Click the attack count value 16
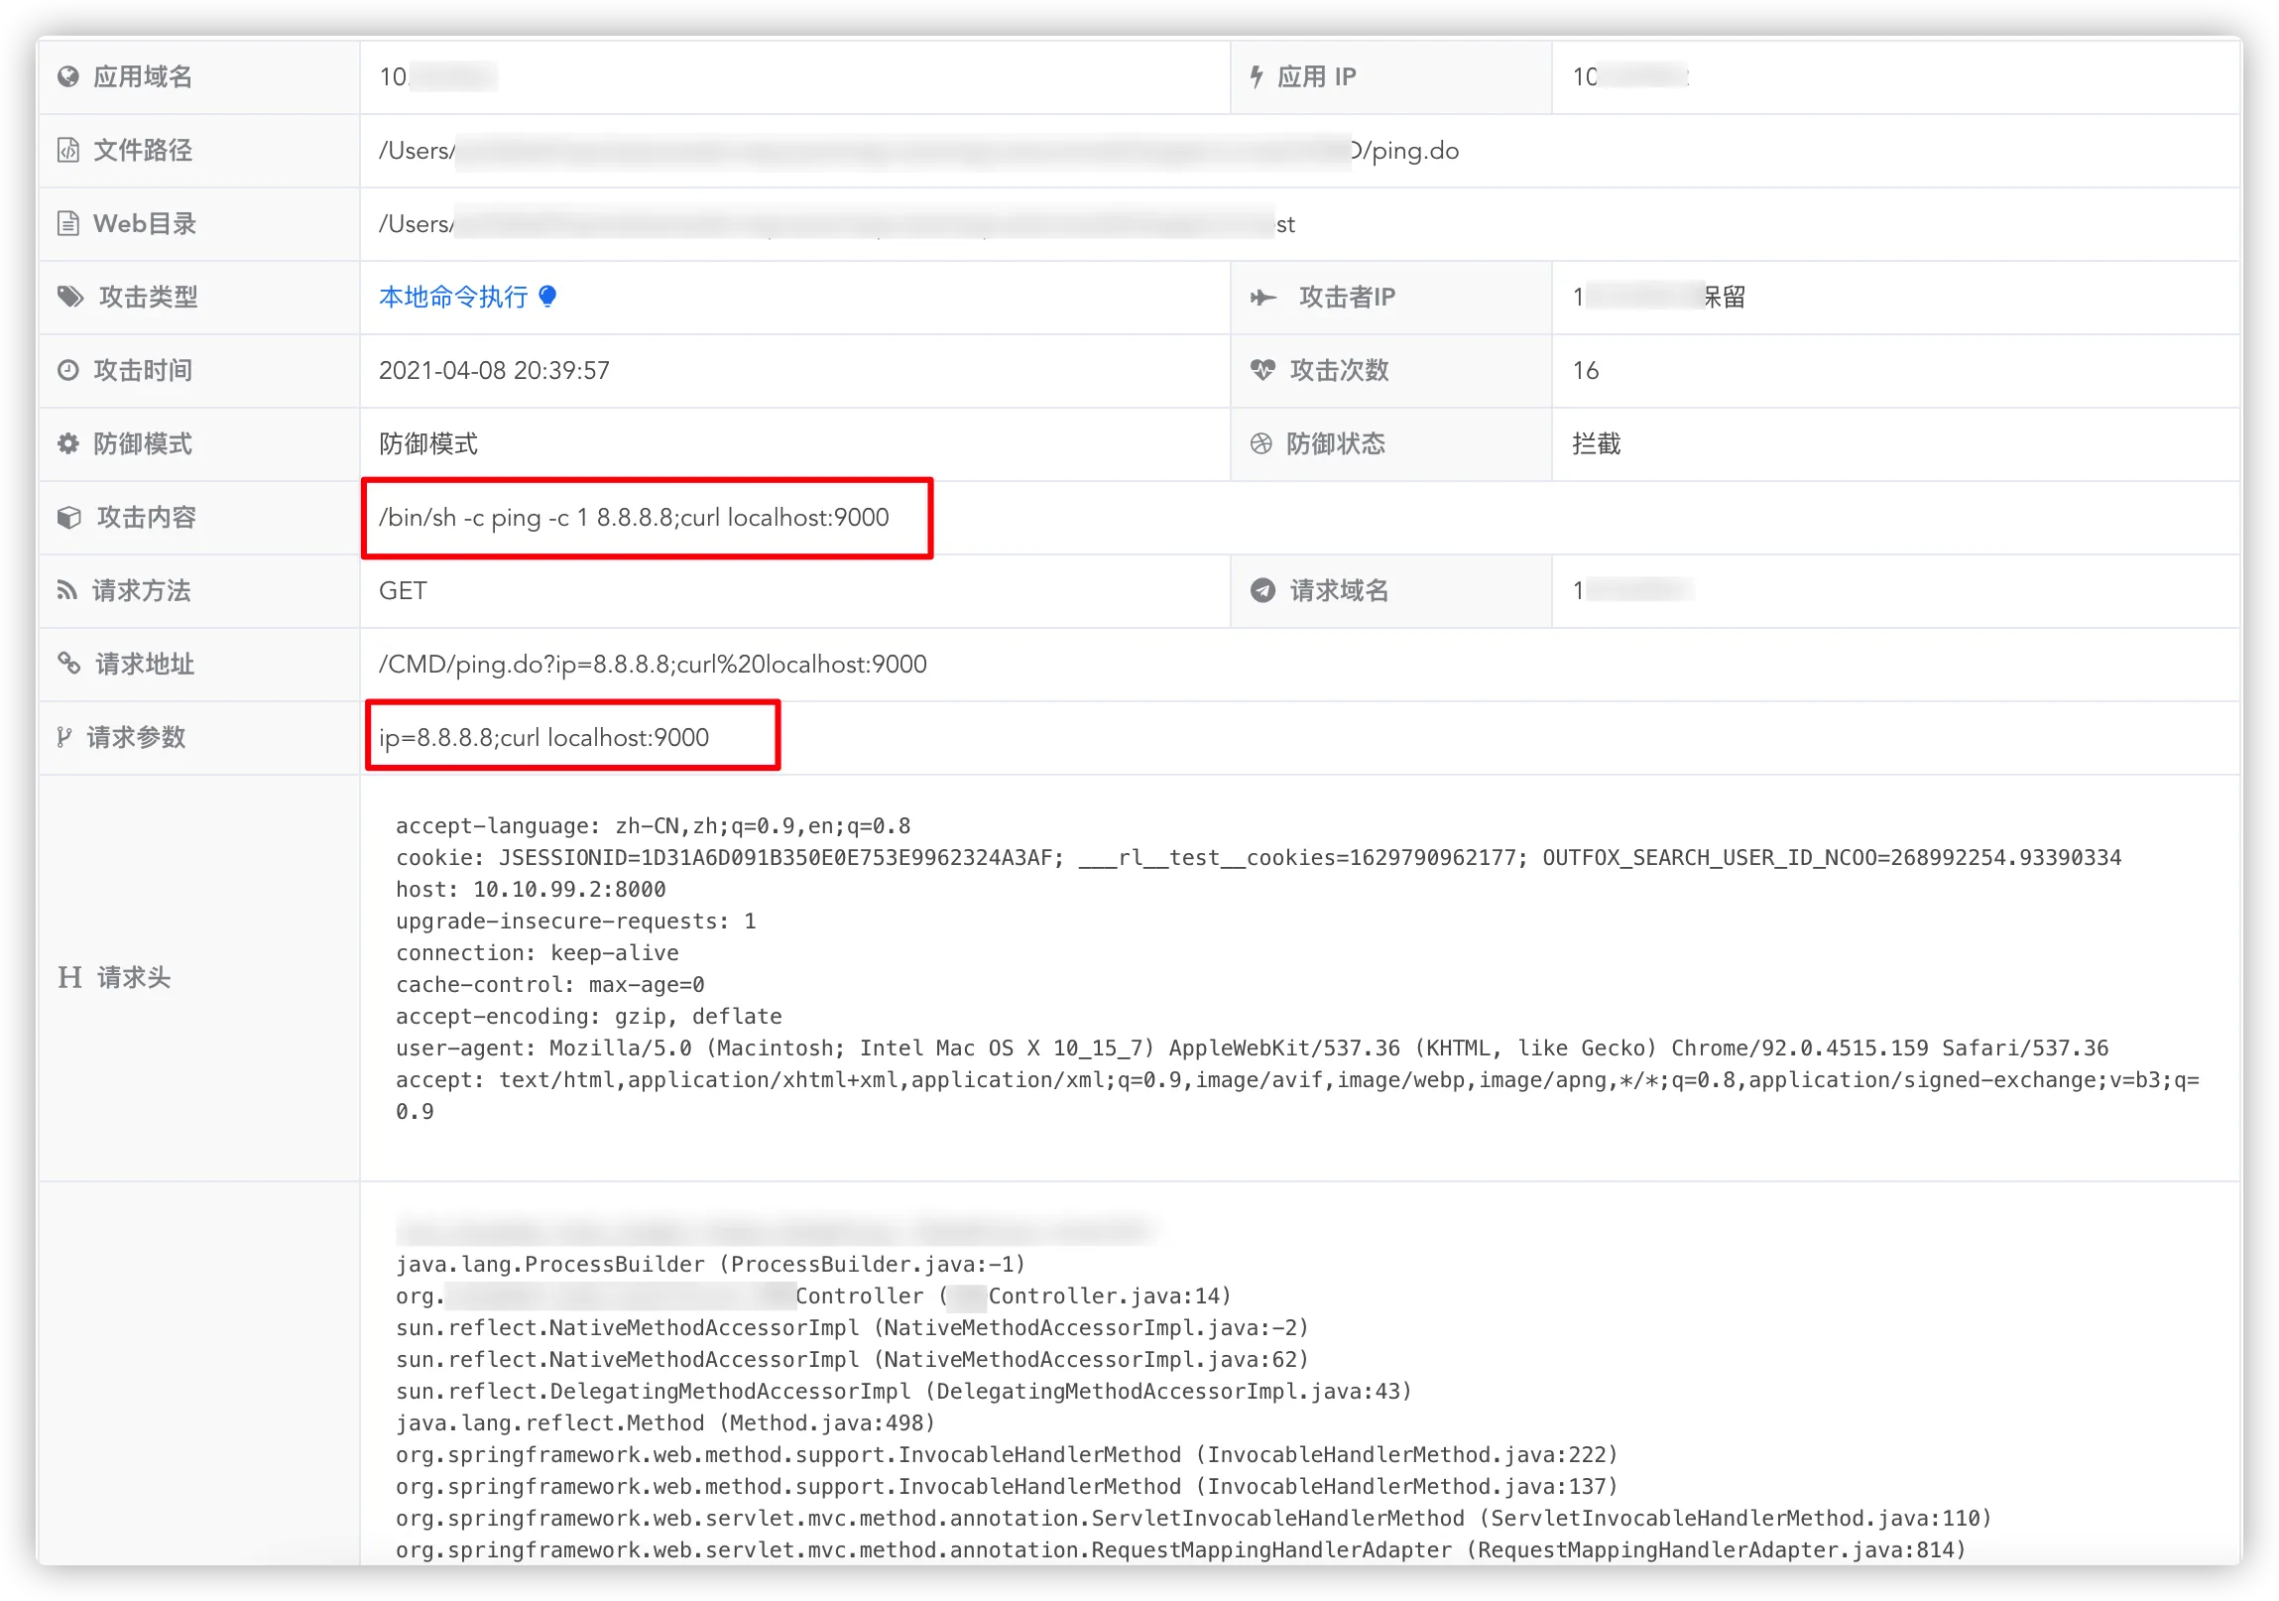Viewport: 2279px width, 1601px height. pyautogui.click(x=1585, y=370)
